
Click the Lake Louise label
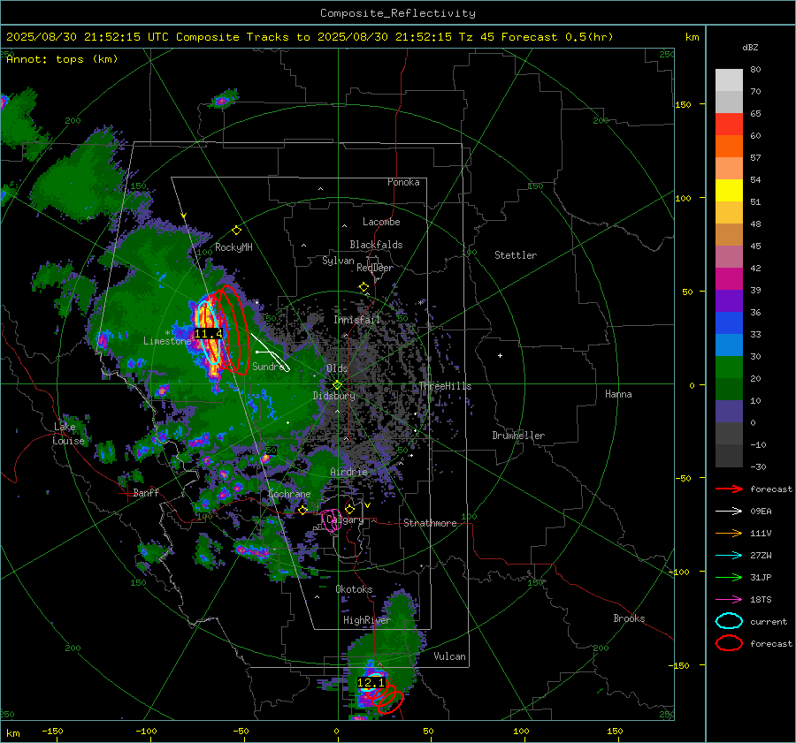tap(68, 434)
